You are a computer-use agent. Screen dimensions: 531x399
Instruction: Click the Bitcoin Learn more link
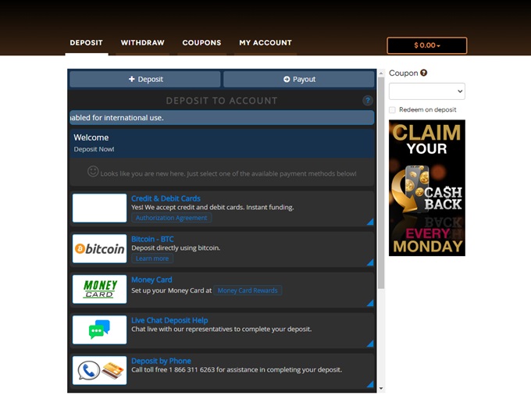152,258
